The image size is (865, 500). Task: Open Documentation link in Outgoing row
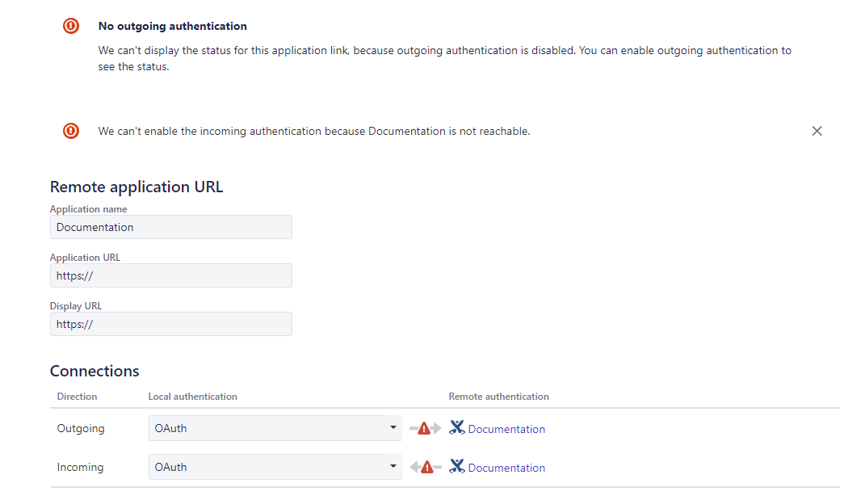tap(506, 430)
